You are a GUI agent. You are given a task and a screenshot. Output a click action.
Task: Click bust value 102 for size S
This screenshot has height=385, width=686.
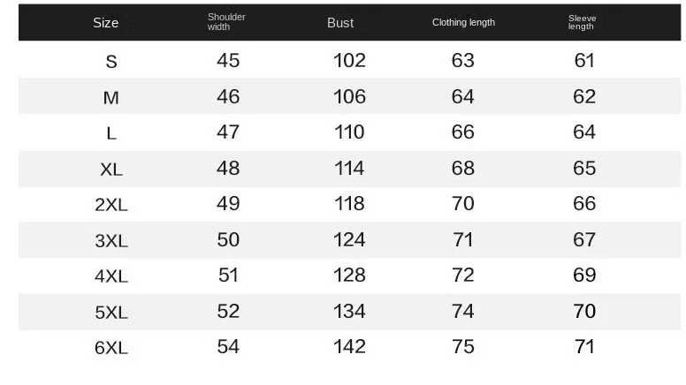(349, 61)
